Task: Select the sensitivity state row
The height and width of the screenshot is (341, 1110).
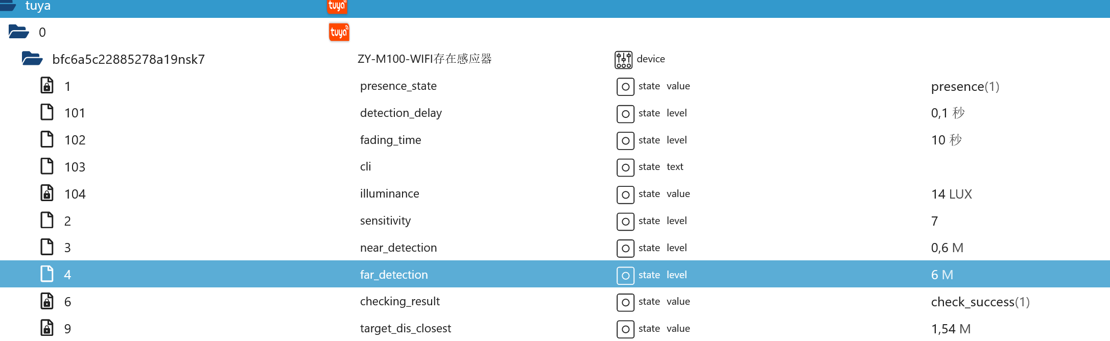Action: 385,221
